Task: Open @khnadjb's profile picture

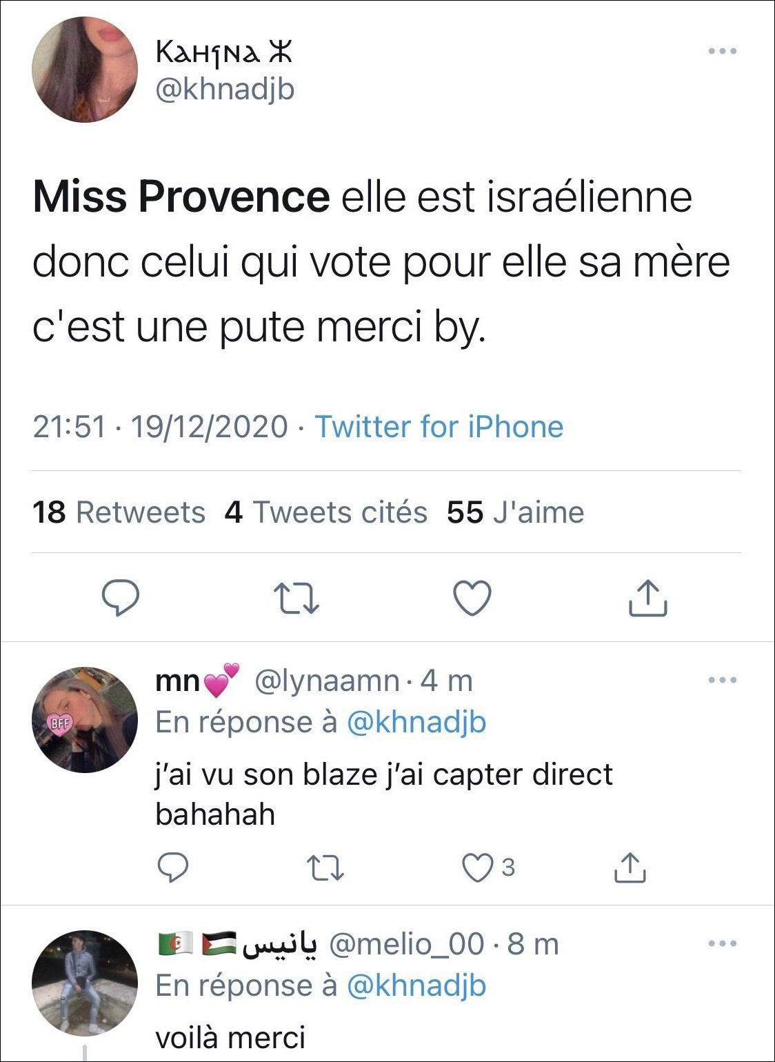Action: coord(85,70)
